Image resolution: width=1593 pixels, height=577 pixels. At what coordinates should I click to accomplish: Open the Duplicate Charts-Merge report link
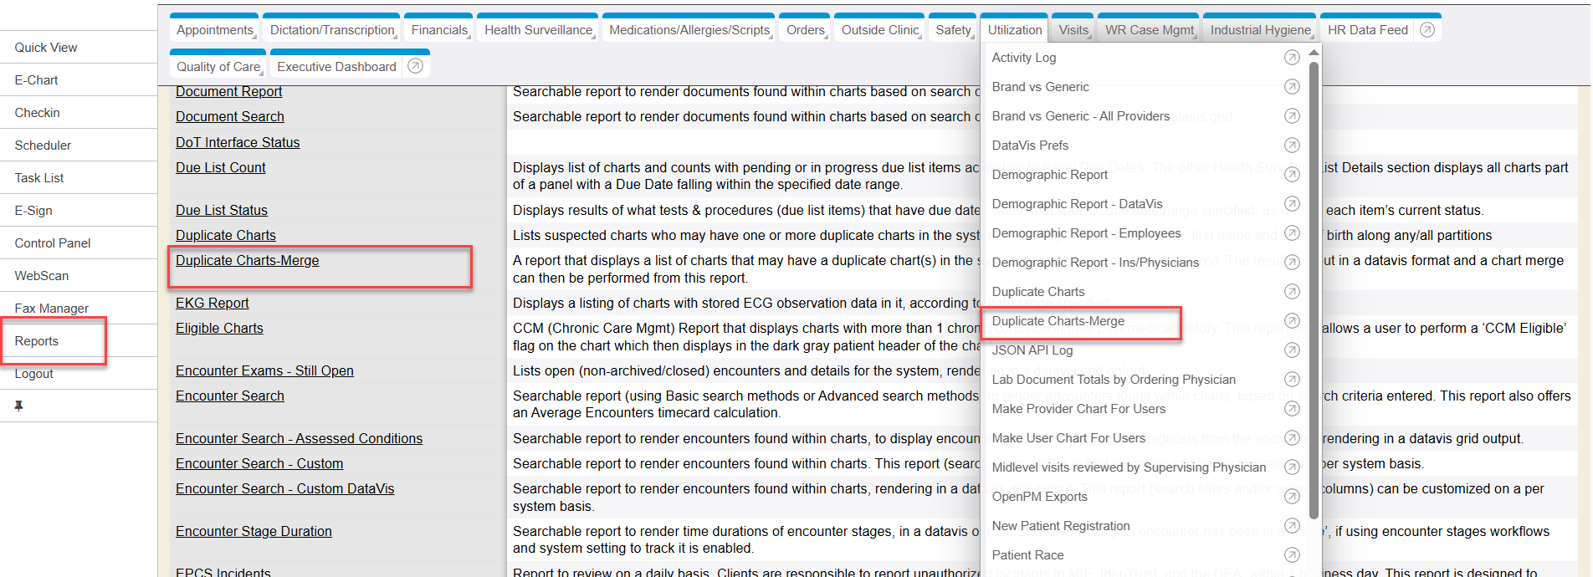(x=248, y=261)
